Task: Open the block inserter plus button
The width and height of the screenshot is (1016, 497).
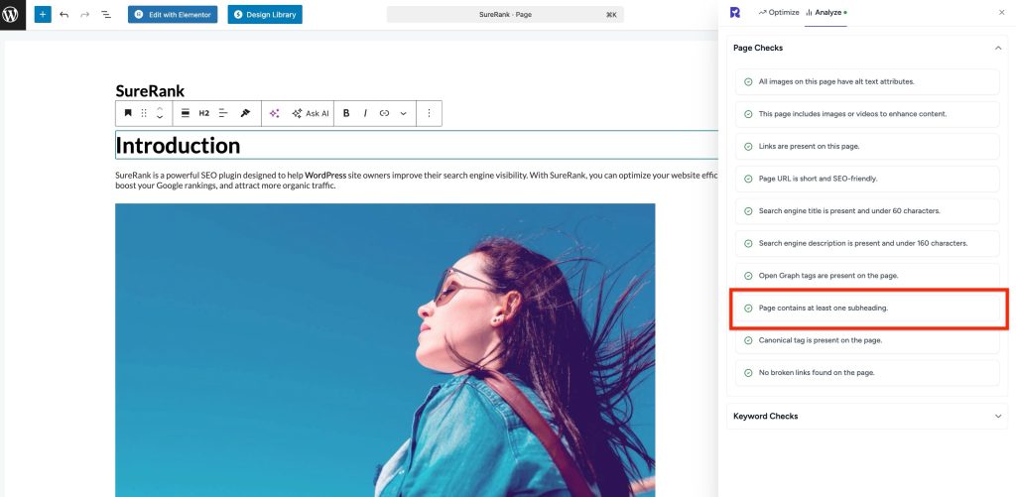Action: tap(43, 15)
